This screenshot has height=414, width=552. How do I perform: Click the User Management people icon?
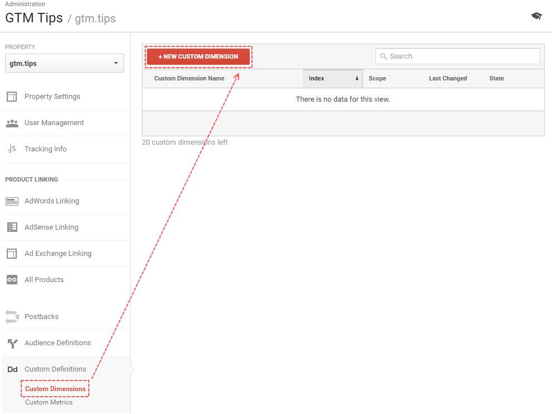(12, 123)
